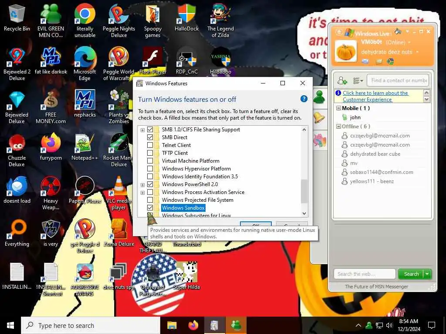446x334 pixels.
Task: Uncheck Windows PowerShell 2.0
Action: (150, 184)
